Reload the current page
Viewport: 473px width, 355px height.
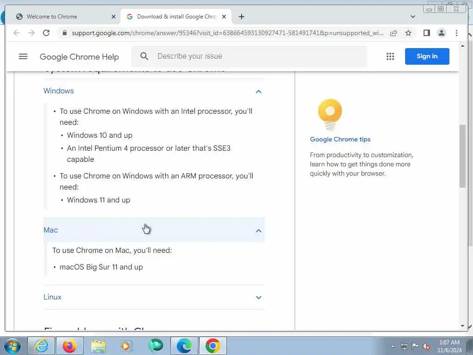coord(46,33)
